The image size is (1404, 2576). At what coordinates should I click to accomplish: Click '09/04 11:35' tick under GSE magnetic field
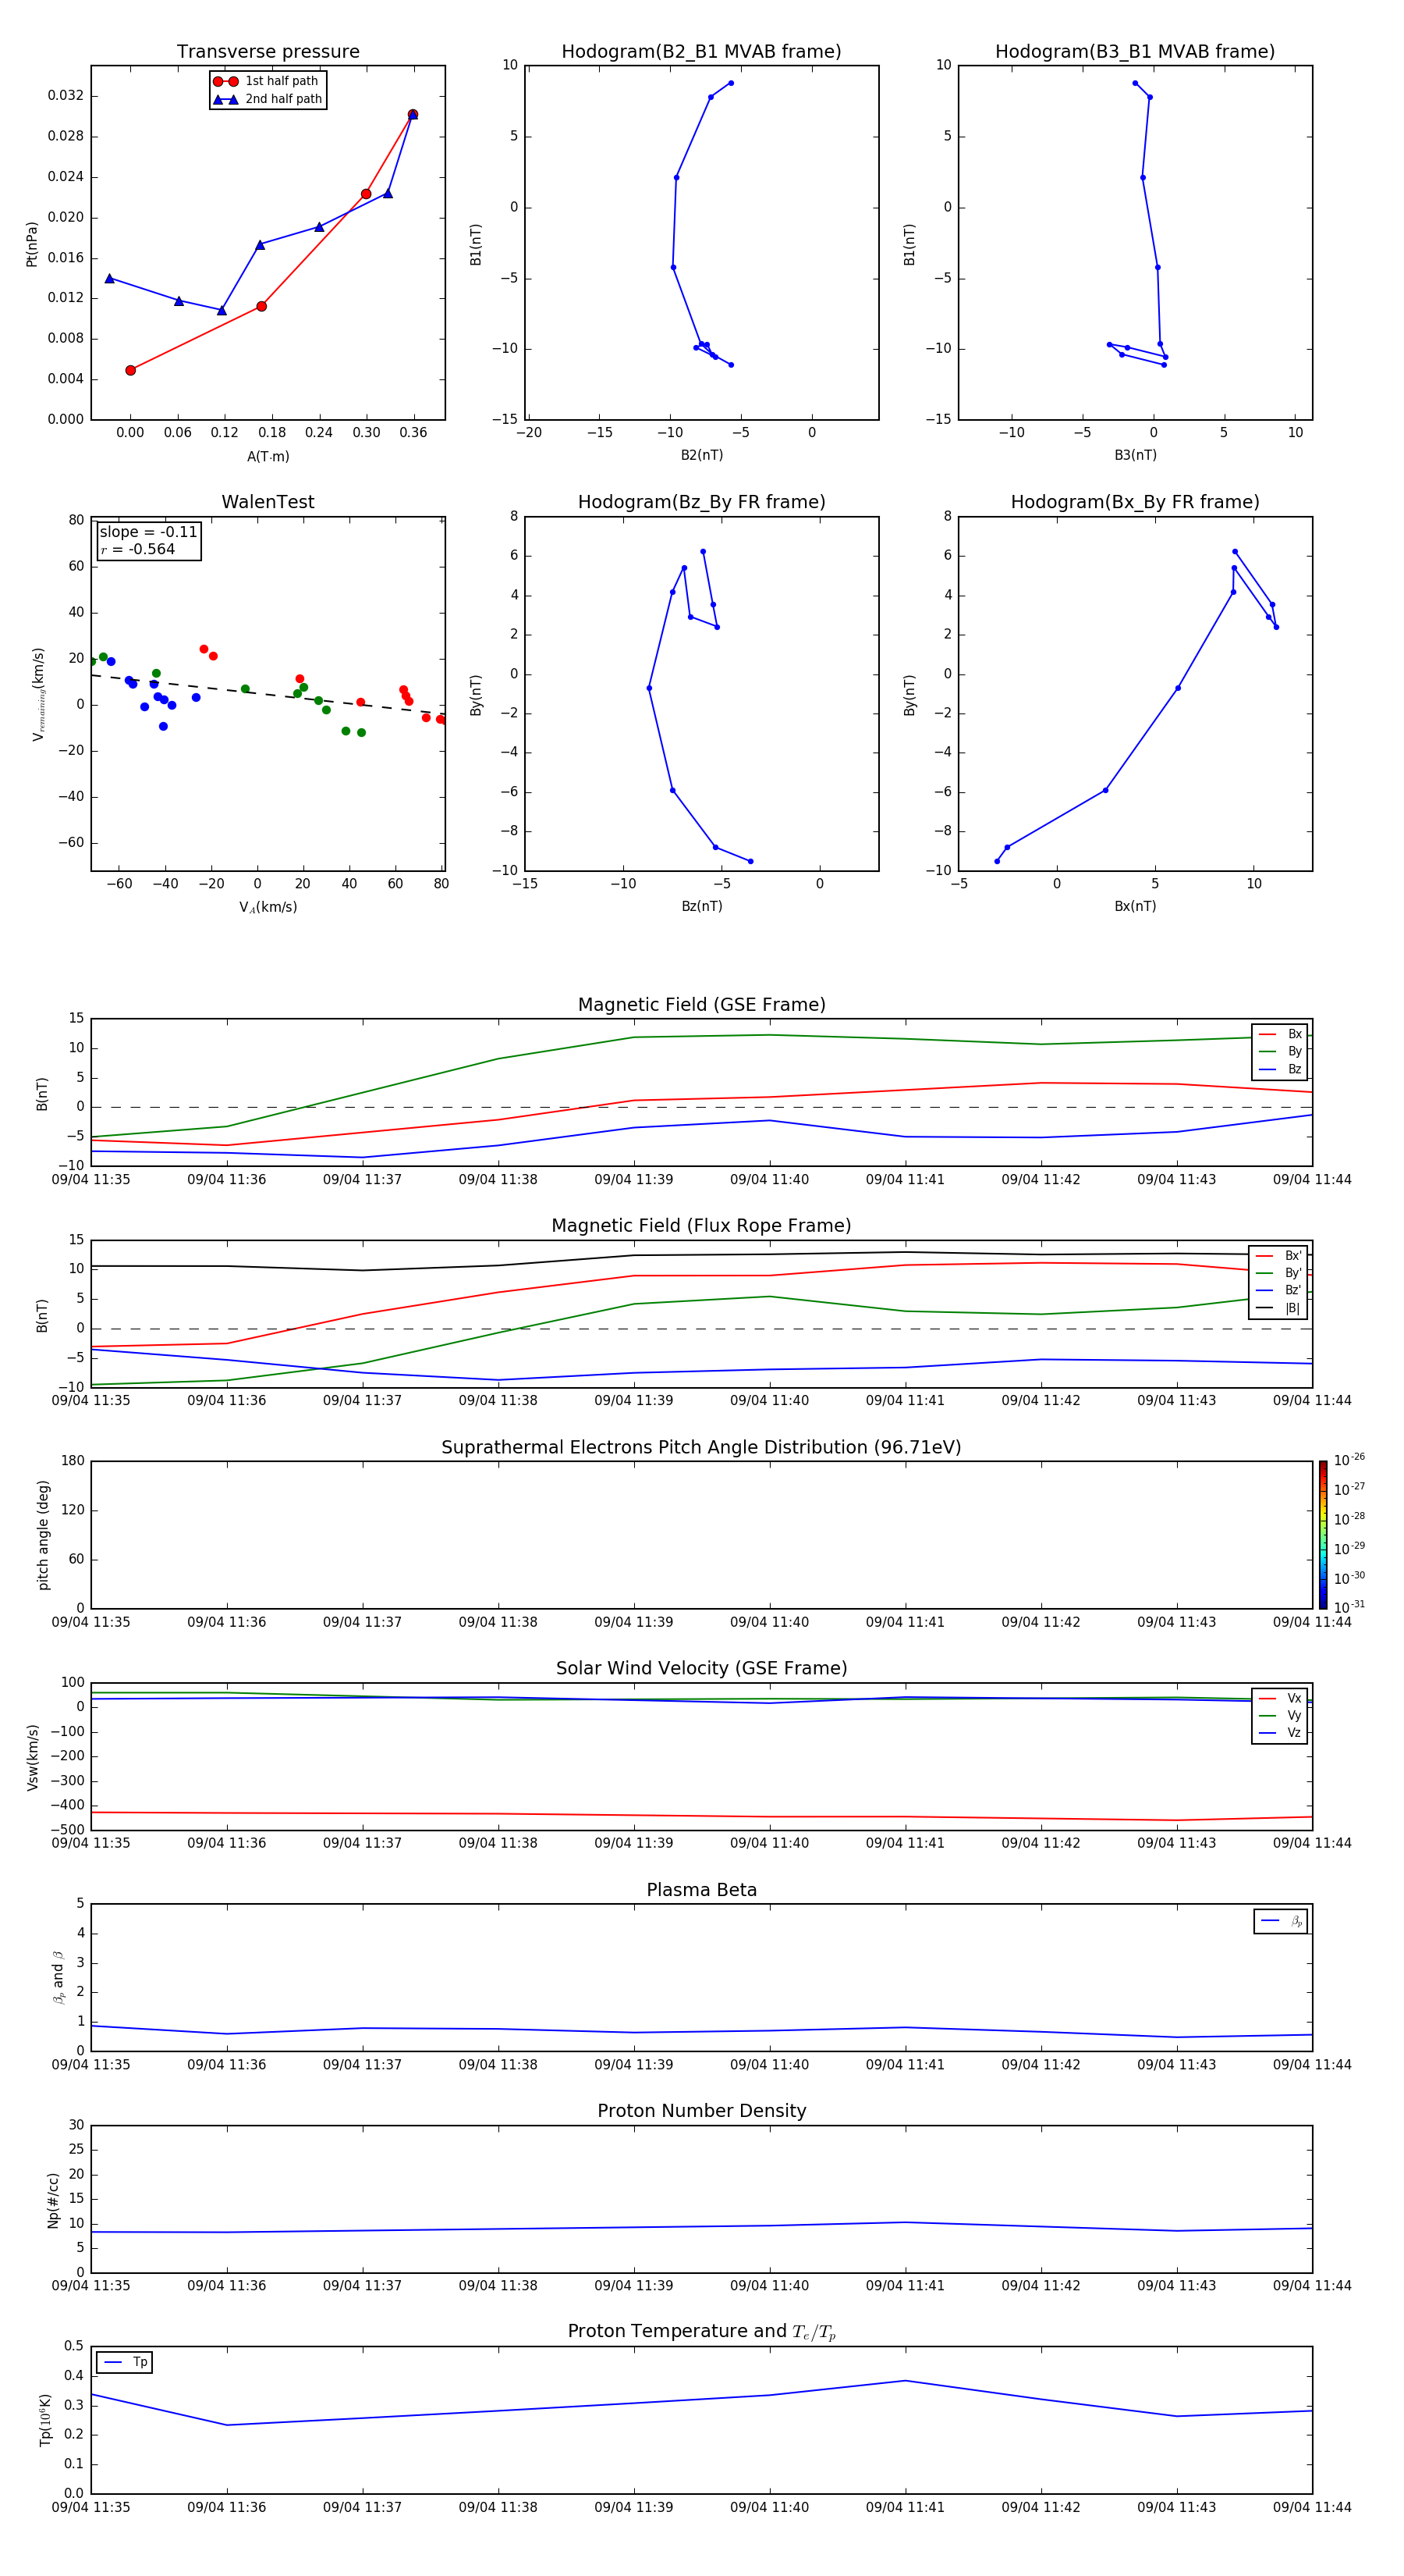pos(91,1180)
